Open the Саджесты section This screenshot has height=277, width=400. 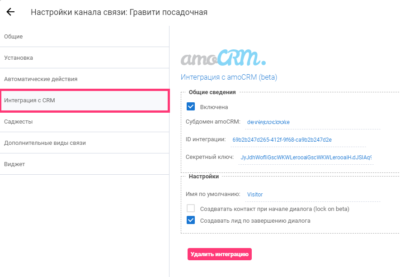[x=19, y=121]
